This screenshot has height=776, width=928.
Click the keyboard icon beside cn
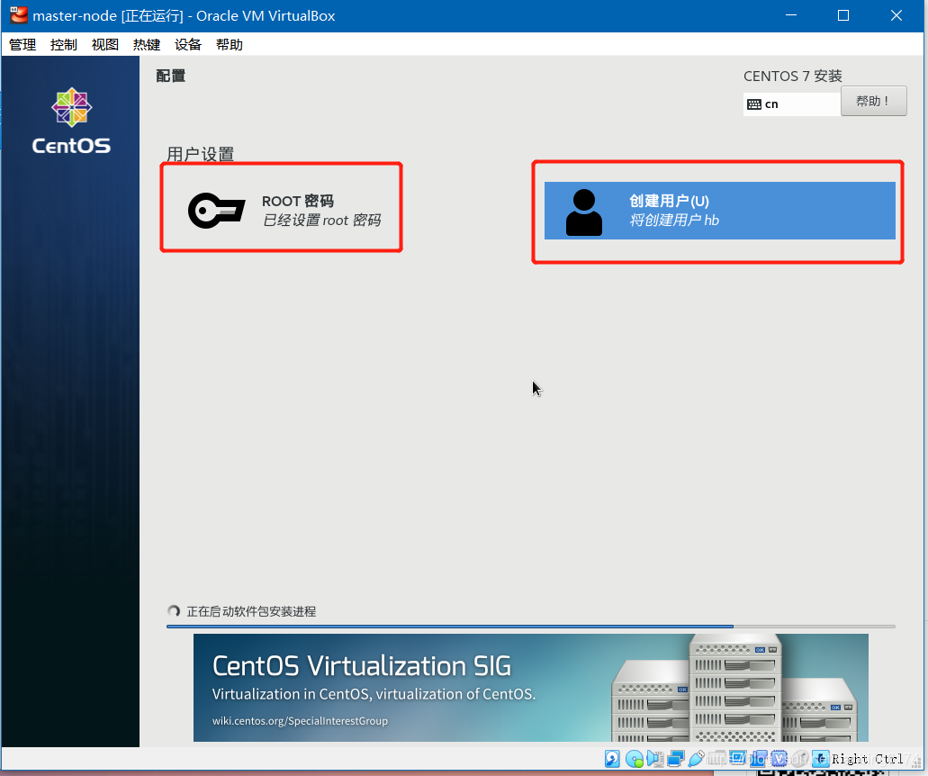754,104
